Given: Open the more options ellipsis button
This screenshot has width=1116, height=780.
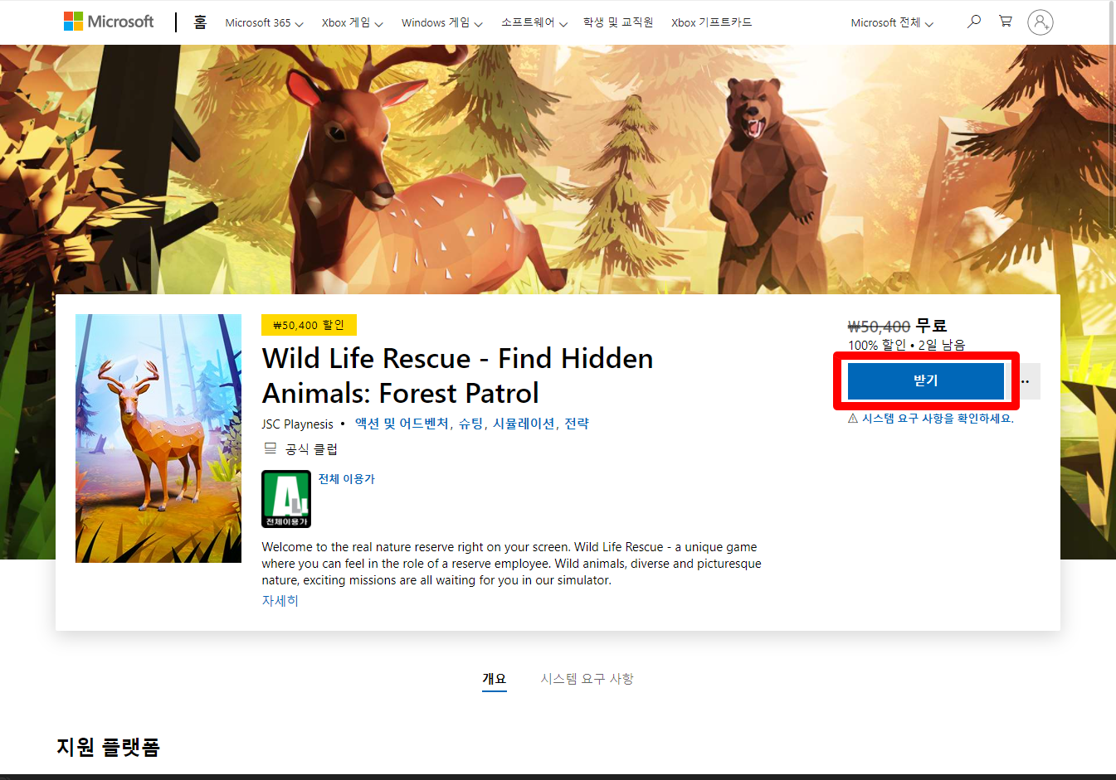Looking at the screenshot, I should point(1026,381).
